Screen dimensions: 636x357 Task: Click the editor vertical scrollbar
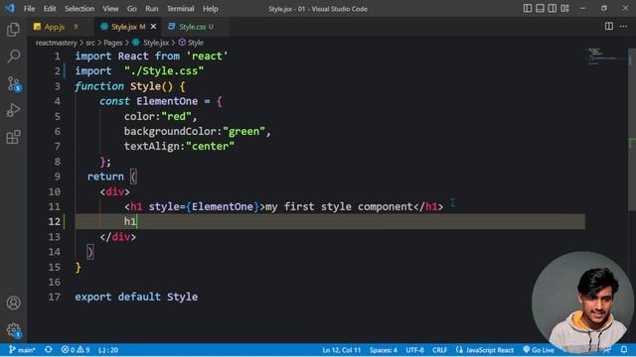click(x=632, y=130)
